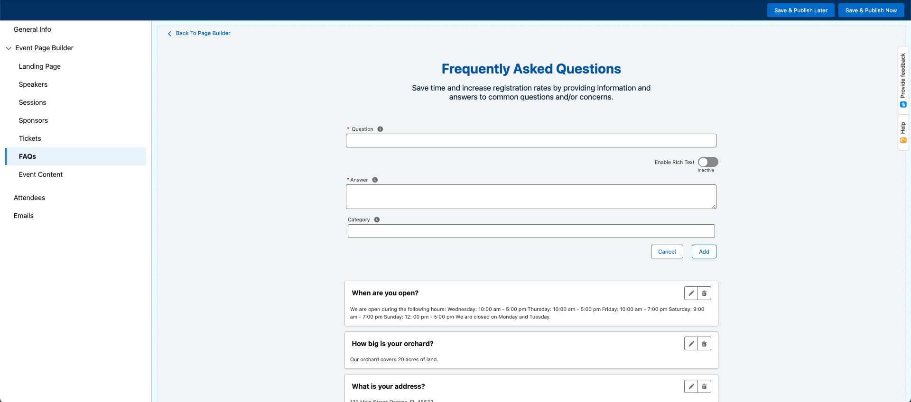Collapse the Event Page Builder section
Image resolution: width=911 pixels, height=402 pixels.
point(9,48)
